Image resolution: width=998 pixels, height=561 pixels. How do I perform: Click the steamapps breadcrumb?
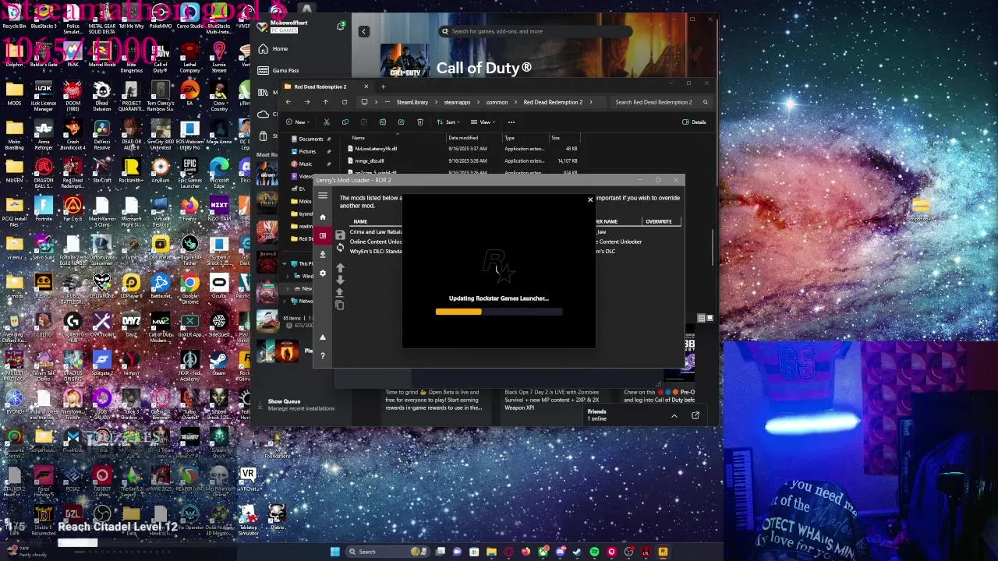point(457,102)
